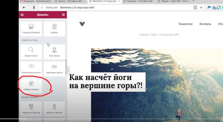Click the ОБЩИЕ ЭЛЕМЕНТЫ section heading

coord(30,97)
